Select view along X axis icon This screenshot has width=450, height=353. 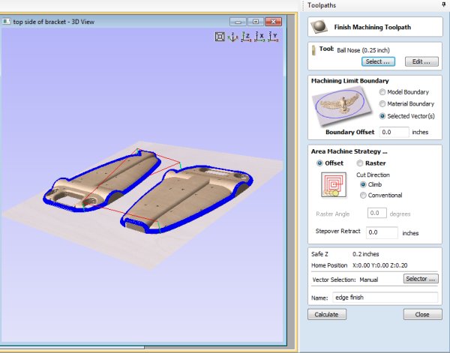pos(259,36)
